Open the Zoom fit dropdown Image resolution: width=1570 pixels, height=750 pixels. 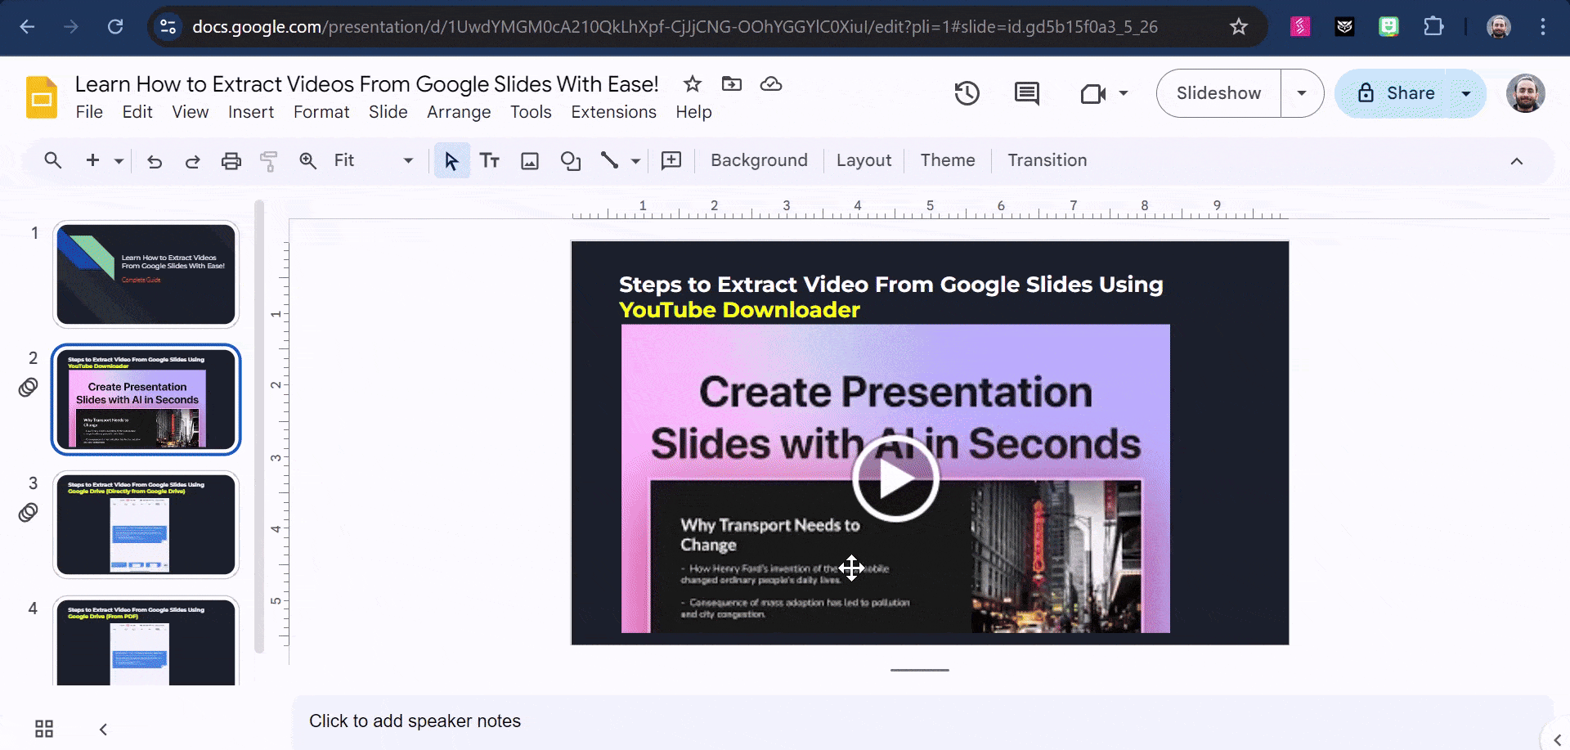(x=407, y=160)
